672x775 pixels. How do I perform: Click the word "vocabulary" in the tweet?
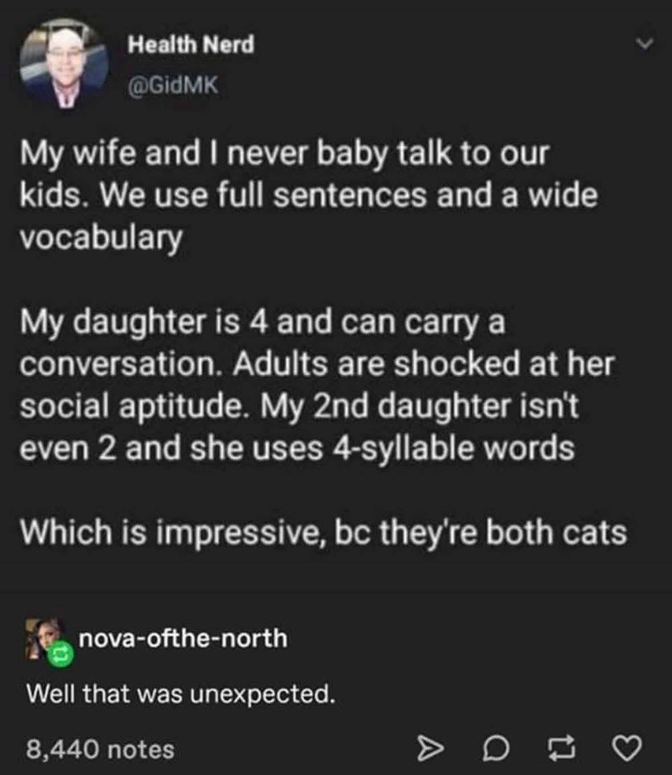pos(101,237)
